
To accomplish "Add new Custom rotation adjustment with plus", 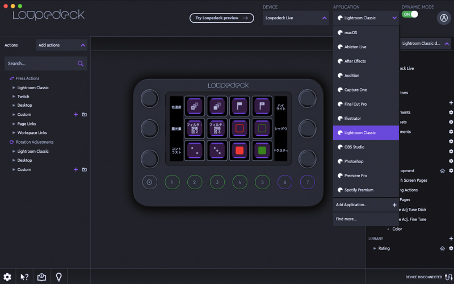I will 76,169.
